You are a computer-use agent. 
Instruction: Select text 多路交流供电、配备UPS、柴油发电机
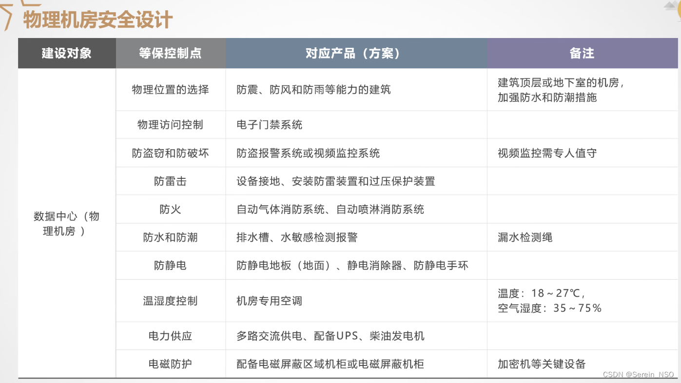331,336
